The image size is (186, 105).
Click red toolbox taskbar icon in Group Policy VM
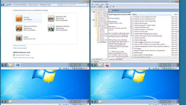tap(107, 65)
